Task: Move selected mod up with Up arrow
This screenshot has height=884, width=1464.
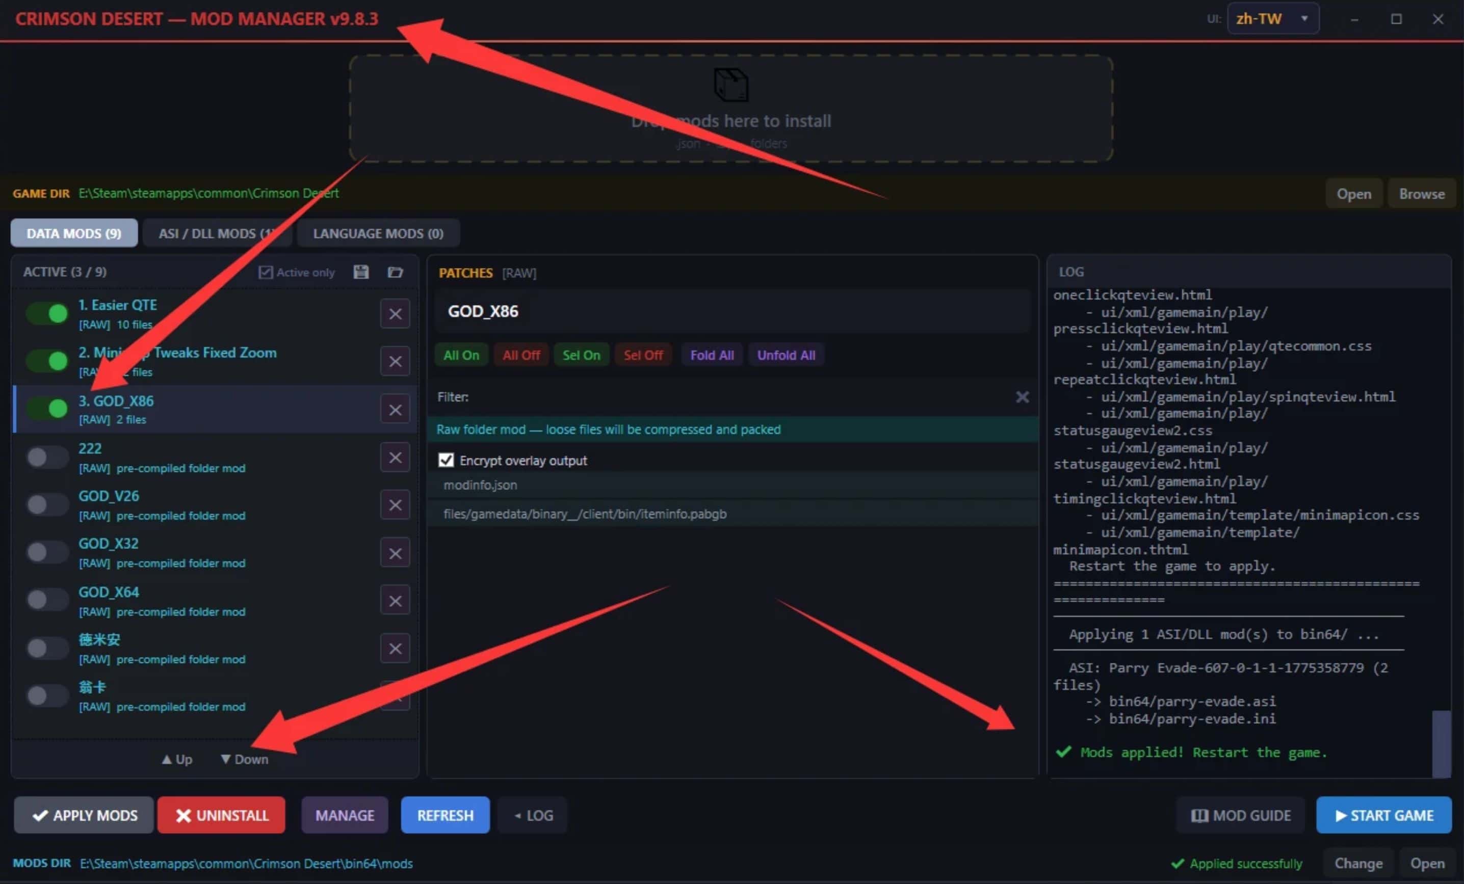Action: 177,759
